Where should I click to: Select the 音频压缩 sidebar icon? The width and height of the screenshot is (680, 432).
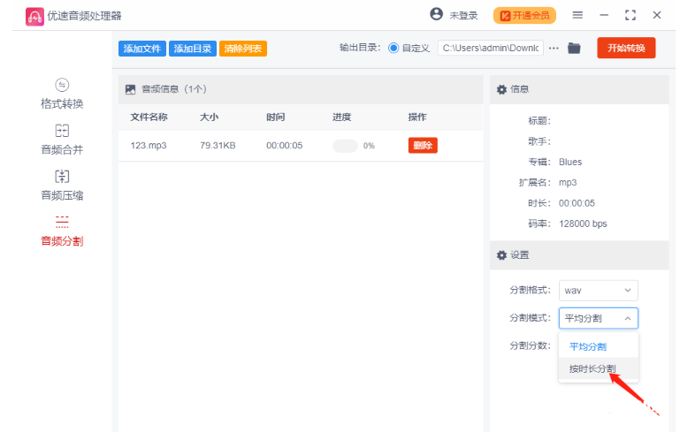pyautogui.click(x=62, y=177)
